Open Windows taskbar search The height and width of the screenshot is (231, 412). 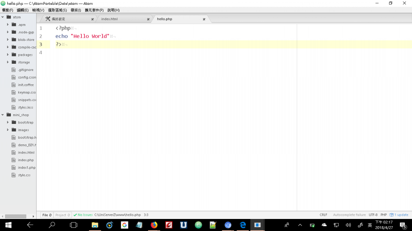[52, 225]
